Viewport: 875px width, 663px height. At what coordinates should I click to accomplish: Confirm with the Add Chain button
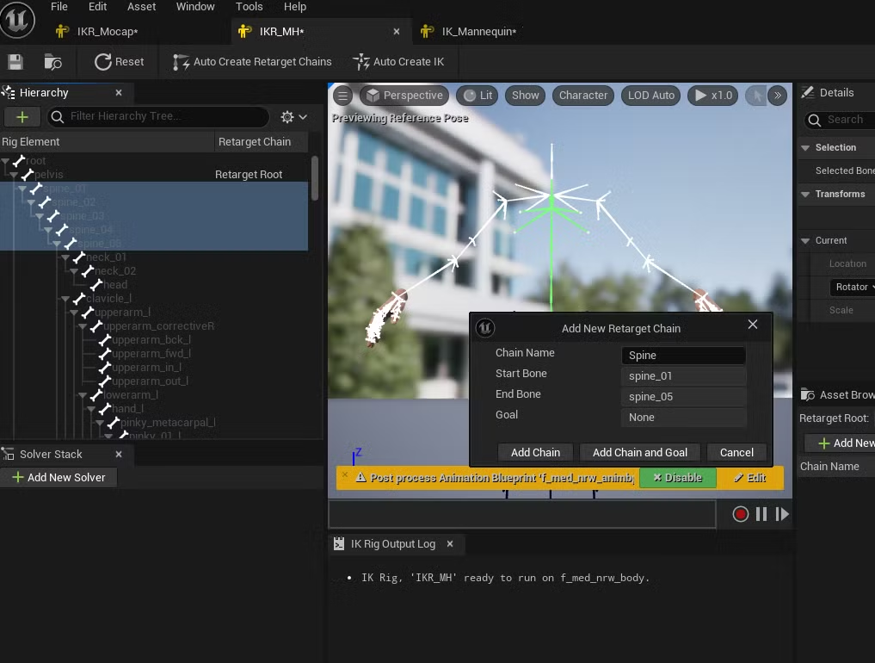click(x=535, y=452)
